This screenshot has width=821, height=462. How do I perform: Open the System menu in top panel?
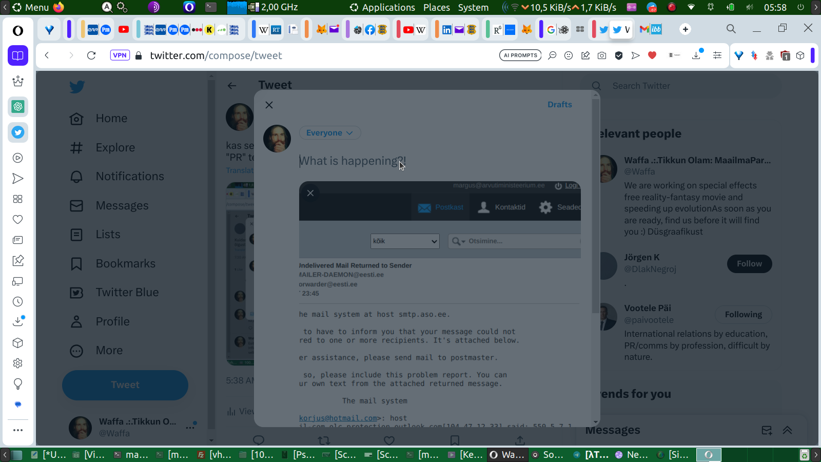click(473, 7)
